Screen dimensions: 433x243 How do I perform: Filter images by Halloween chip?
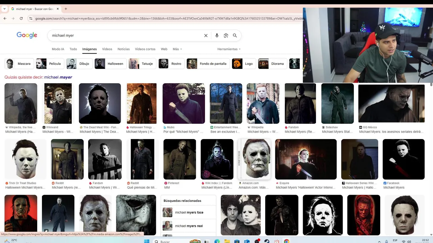click(x=111, y=63)
